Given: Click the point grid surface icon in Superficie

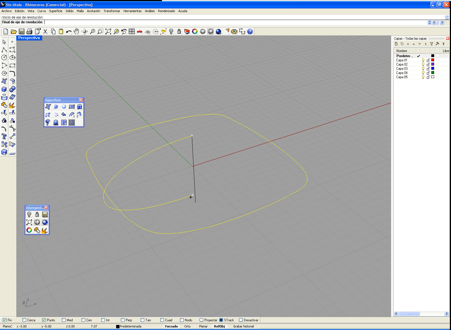Looking at the screenshot, I should (72, 122).
